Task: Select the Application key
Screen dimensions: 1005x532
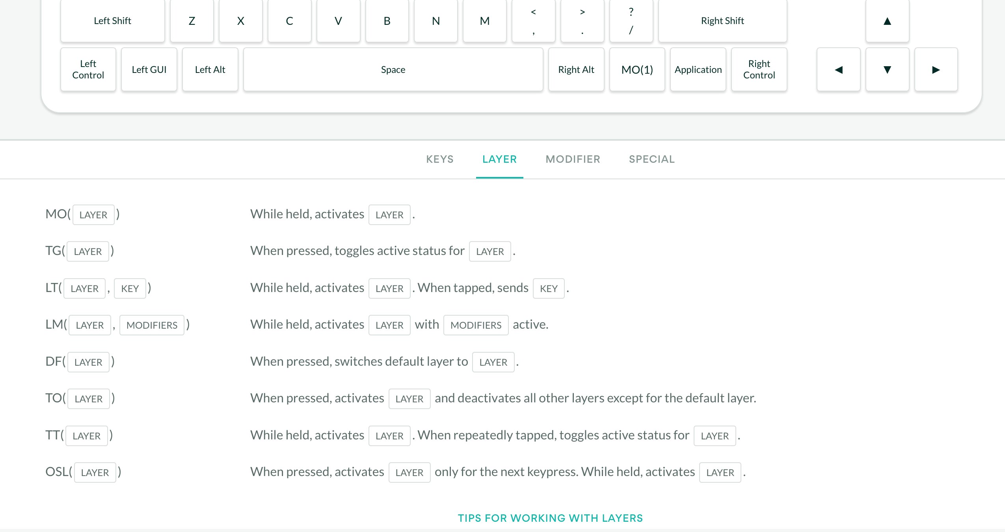Action: click(x=698, y=70)
